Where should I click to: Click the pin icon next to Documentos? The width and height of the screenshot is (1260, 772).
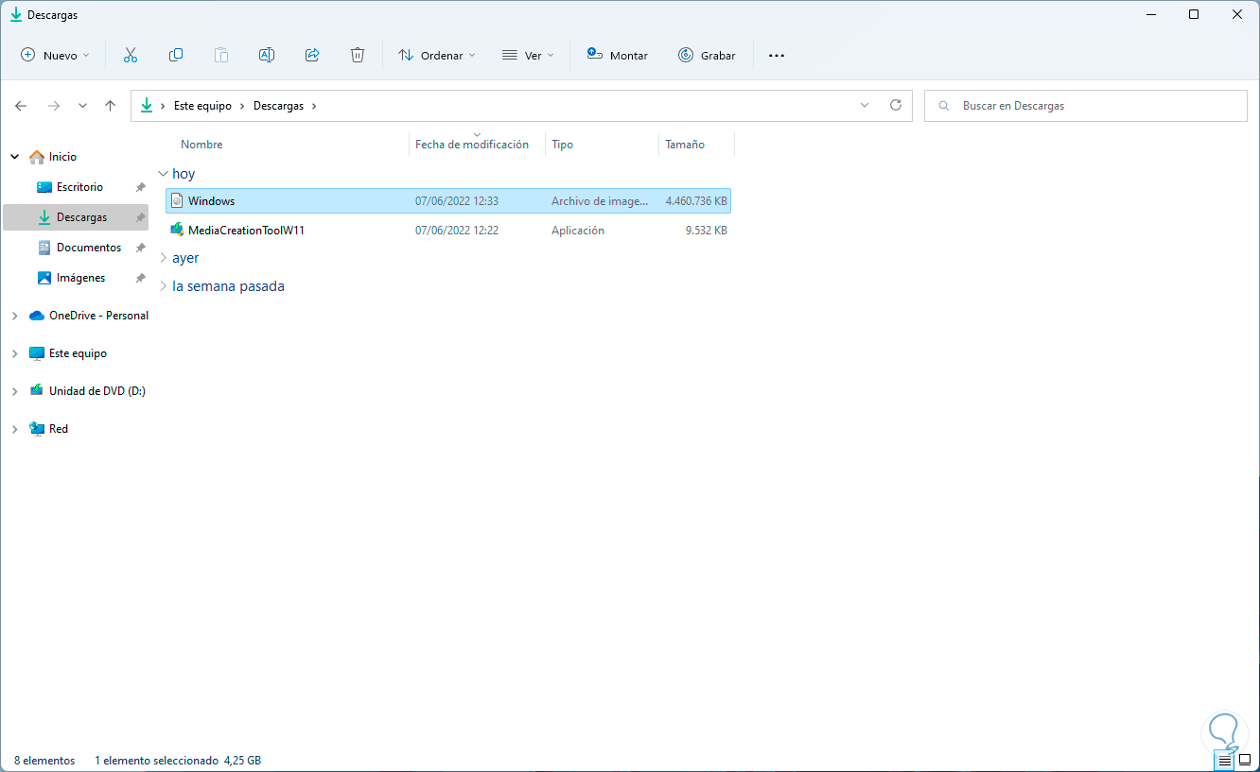pyautogui.click(x=140, y=248)
